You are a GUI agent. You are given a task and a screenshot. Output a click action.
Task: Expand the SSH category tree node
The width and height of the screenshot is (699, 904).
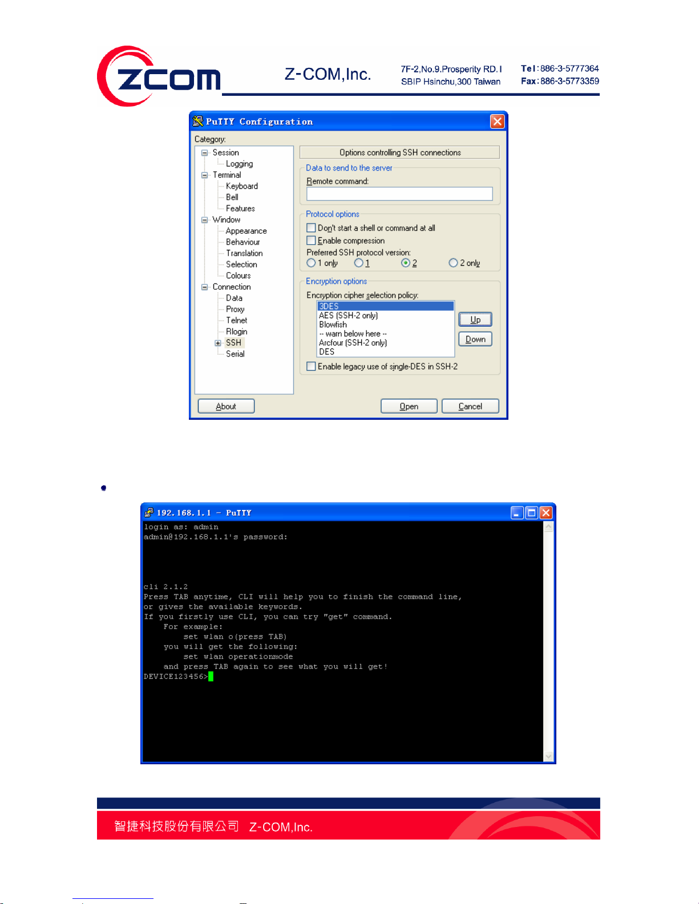[x=218, y=343]
